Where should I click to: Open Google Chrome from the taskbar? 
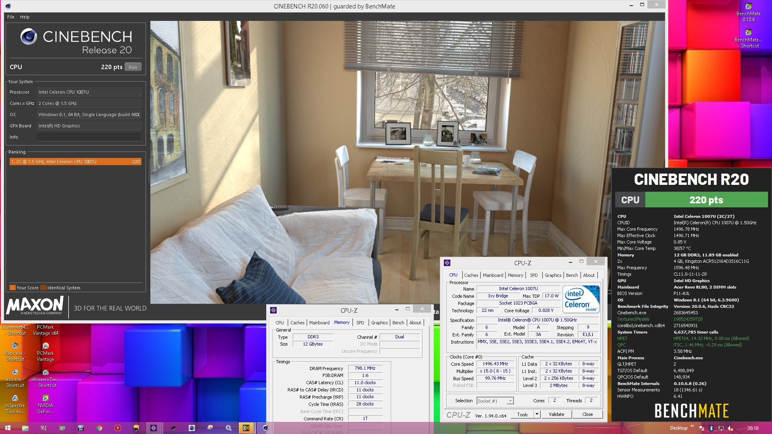pos(99,428)
